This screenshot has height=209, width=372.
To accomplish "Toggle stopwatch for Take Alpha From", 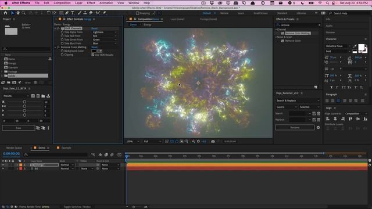I will click(x=62, y=33).
